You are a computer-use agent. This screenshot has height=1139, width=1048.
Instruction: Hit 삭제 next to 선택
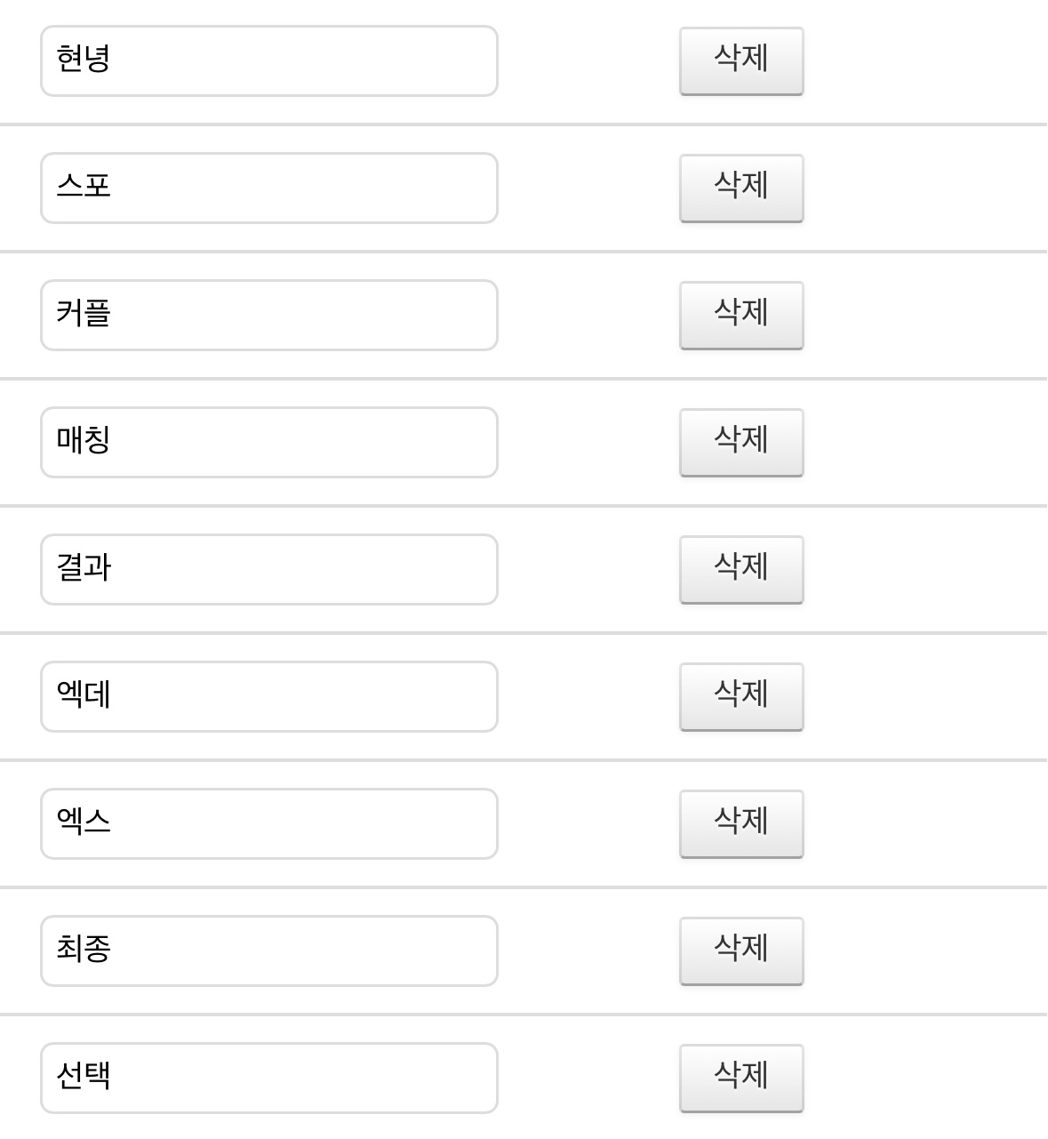740,1078
